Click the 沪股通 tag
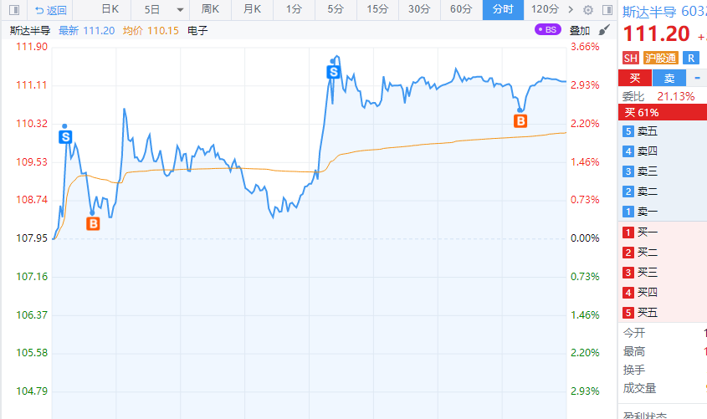Viewport: 707px width, 419px height. (660, 58)
